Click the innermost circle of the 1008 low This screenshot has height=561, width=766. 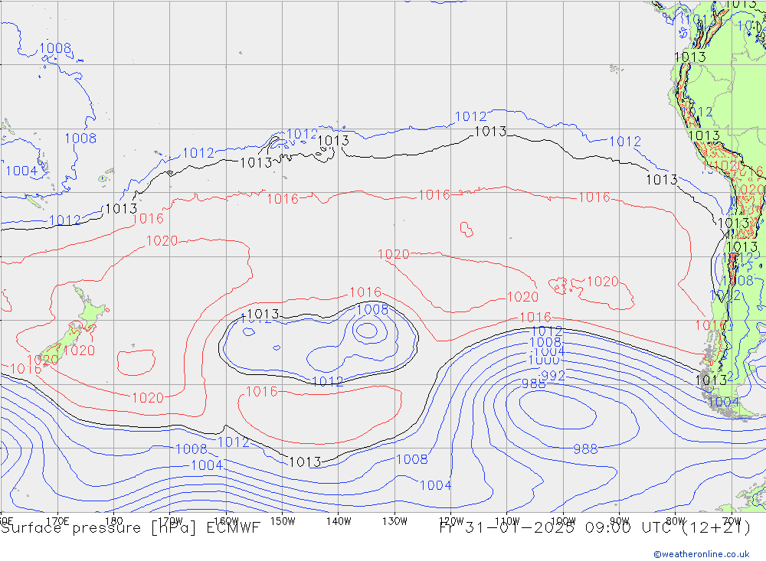click(368, 331)
